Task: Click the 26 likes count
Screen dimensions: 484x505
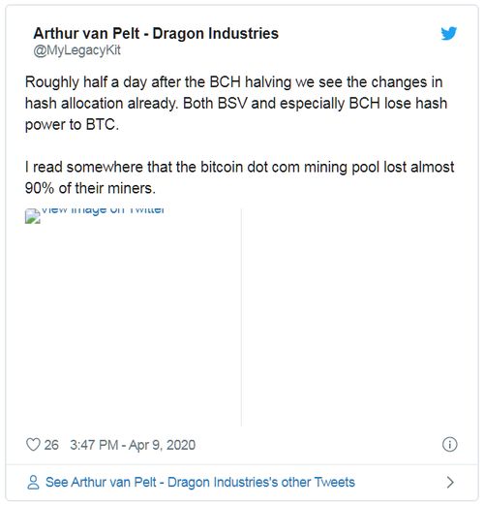Action: (51, 445)
